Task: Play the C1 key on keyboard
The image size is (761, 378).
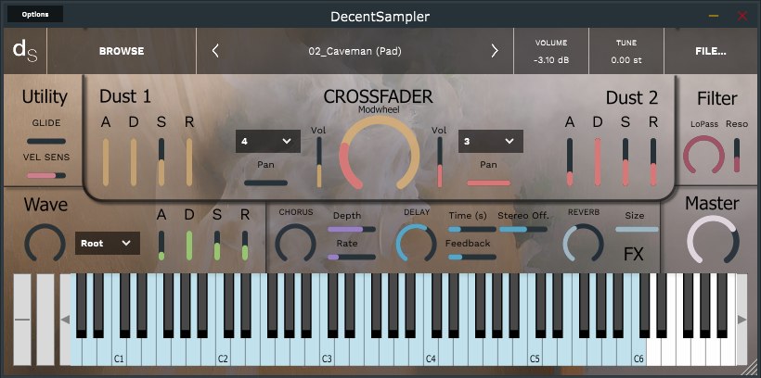Action: pyautogui.click(x=119, y=351)
